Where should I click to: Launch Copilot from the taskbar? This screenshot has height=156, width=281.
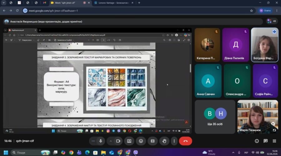[x=63, y=153]
